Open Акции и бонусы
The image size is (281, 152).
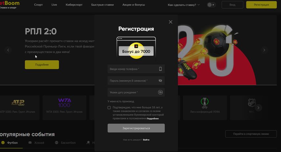134,5
